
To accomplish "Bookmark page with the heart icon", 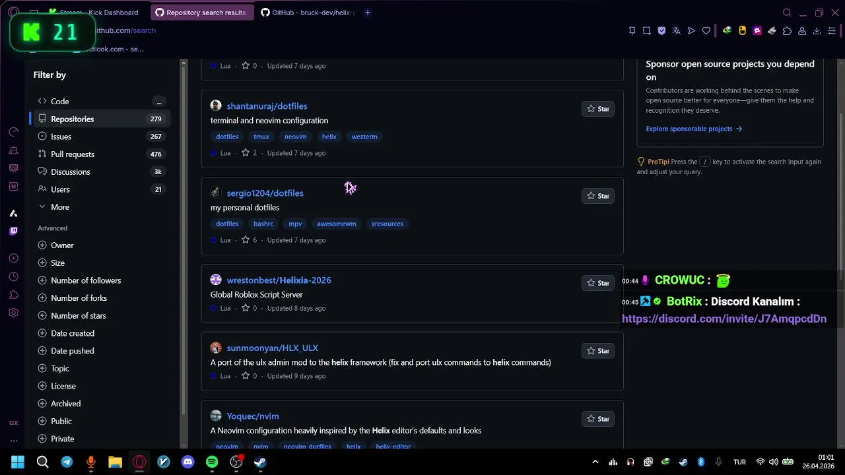I will [706, 30].
